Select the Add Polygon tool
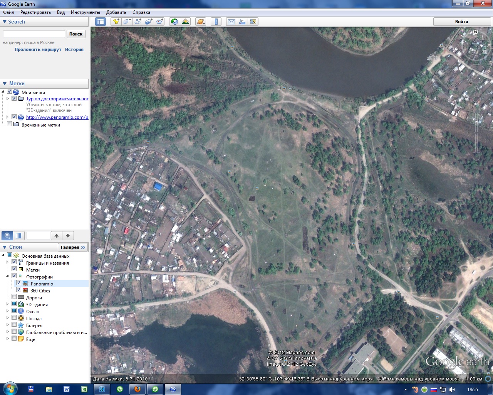This screenshot has height=395, width=493. click(127, 22)
